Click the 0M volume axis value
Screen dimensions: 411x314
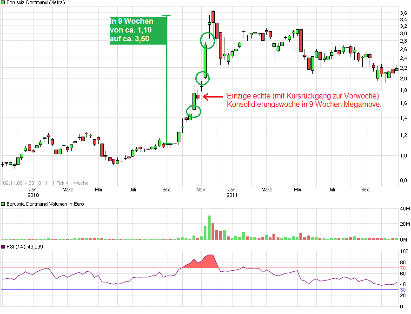point(404,240)
